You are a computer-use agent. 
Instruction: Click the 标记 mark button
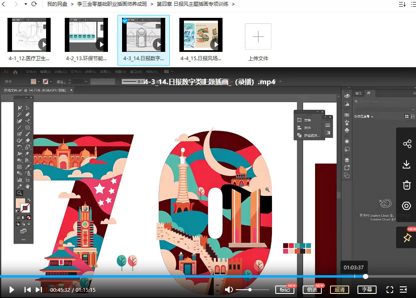point(284,290)
